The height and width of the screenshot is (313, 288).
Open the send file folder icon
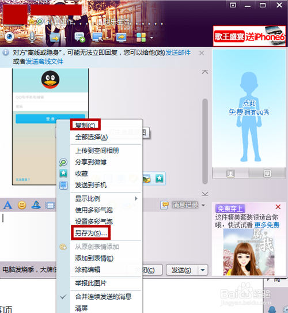coord(55,37)
